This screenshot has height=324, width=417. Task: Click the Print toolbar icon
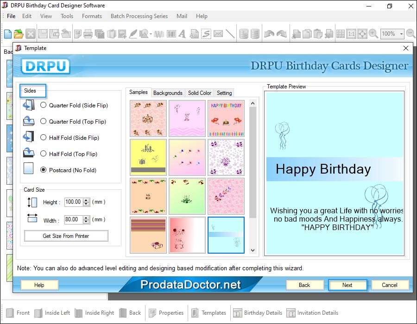(x=88, y=34)
